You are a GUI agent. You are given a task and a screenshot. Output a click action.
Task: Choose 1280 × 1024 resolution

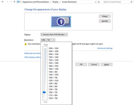click(53, 80)
